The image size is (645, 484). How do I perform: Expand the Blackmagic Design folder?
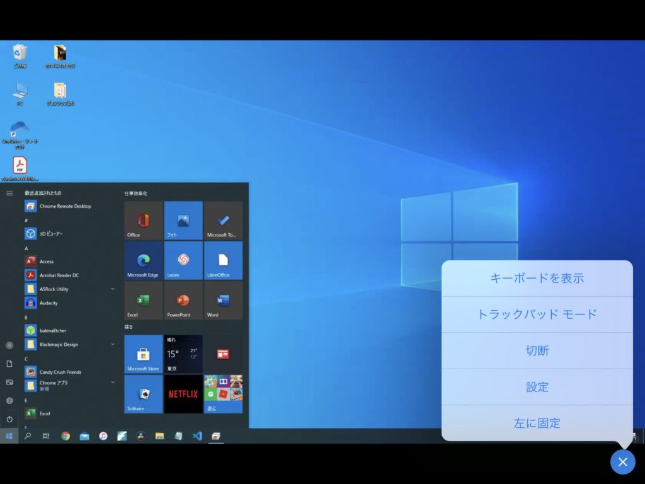tap(70, 345)
